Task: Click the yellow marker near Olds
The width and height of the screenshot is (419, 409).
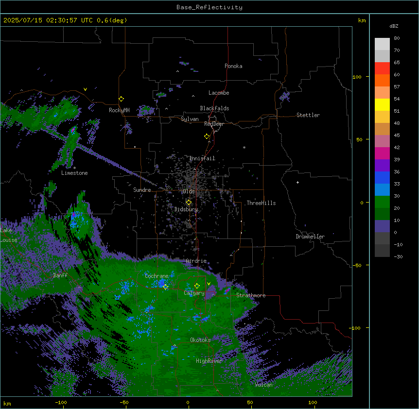Action: pyautogui.click(x=189, y=203)
